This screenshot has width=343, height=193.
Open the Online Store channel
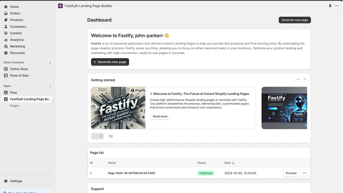click(x=19, y=69)
